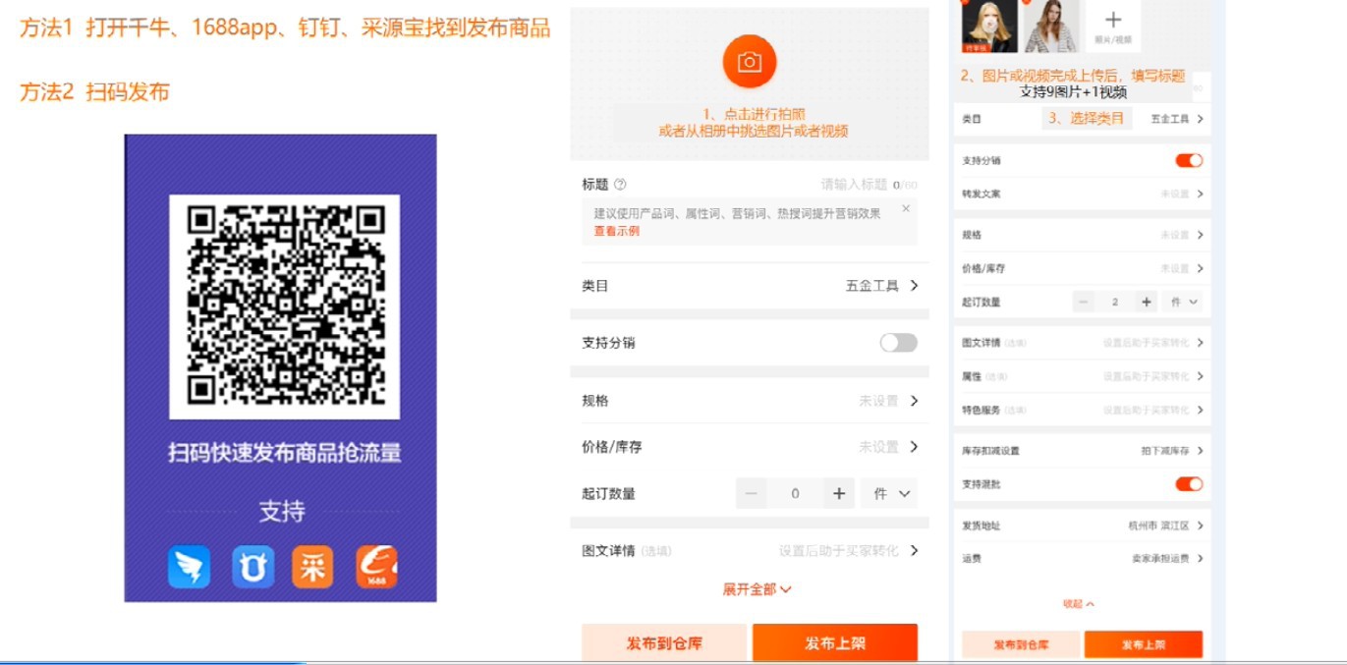
Task: Add photo or video with plus tile in right panel
Action: pos(1113,27)
